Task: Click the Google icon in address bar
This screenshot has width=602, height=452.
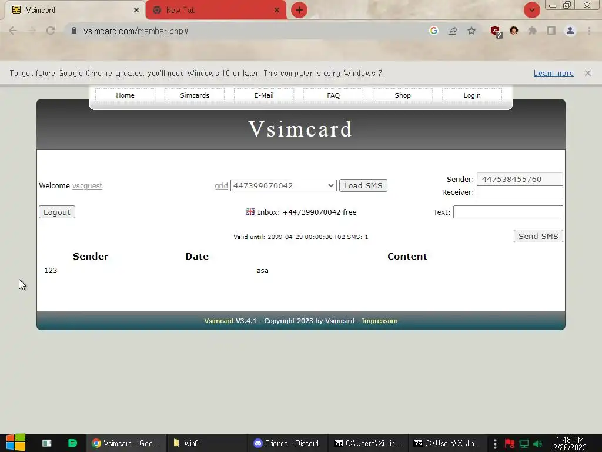Action: [x=434, y=31]
